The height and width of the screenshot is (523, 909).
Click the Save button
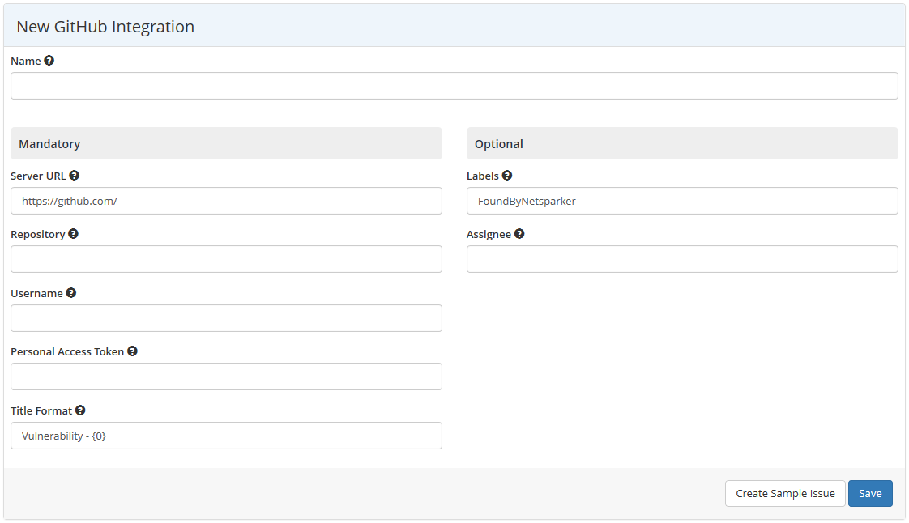(x=870, y=493)
